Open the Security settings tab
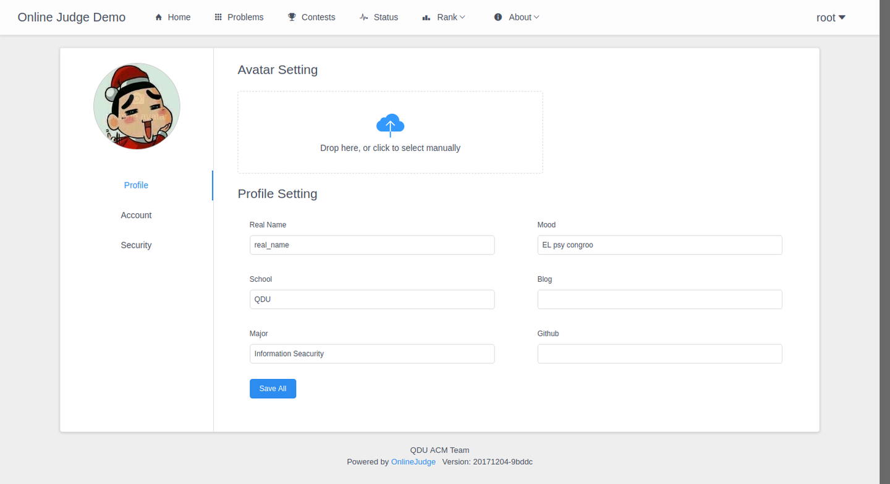The height and width of the screenshot is (484, 890). [x=136, y=245]
